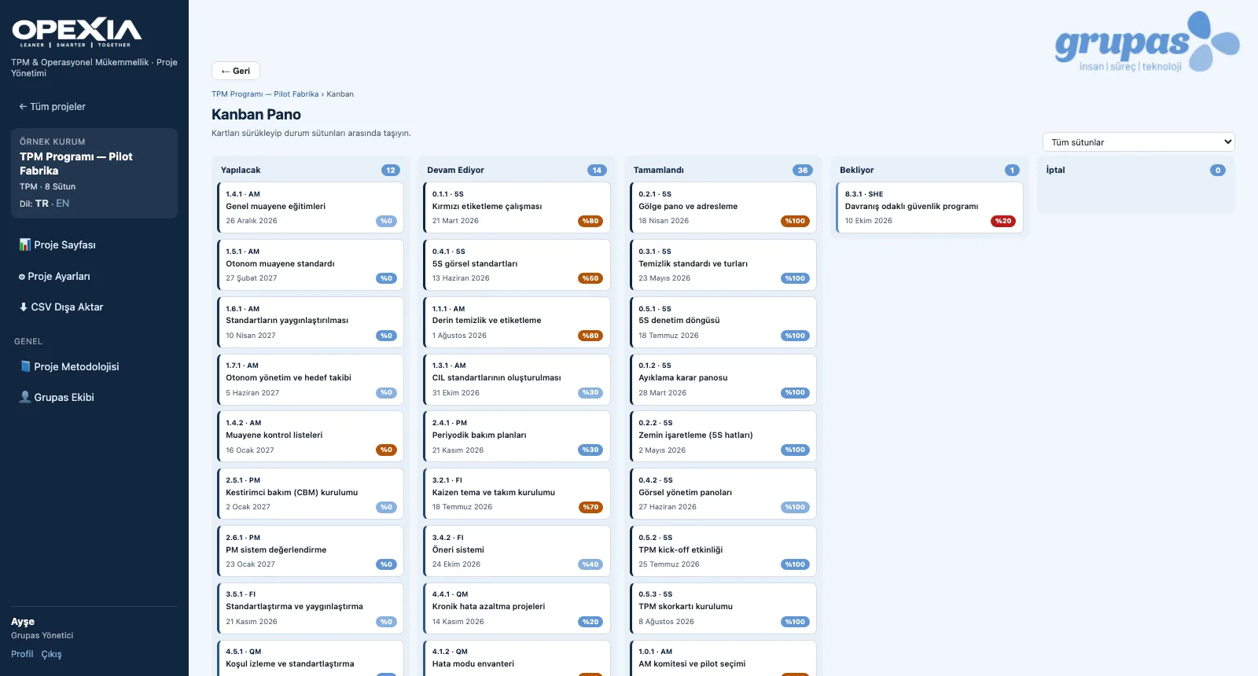
Task: Select TR language option
Action: 42,204
